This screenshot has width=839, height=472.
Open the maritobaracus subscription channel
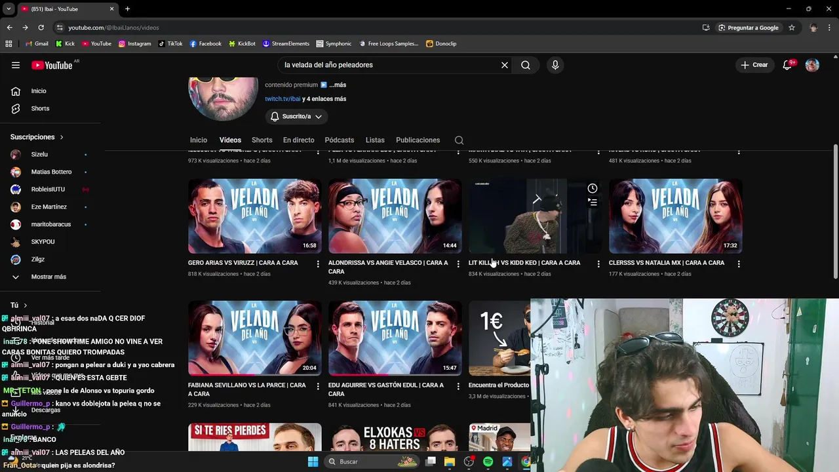point(50,224)
